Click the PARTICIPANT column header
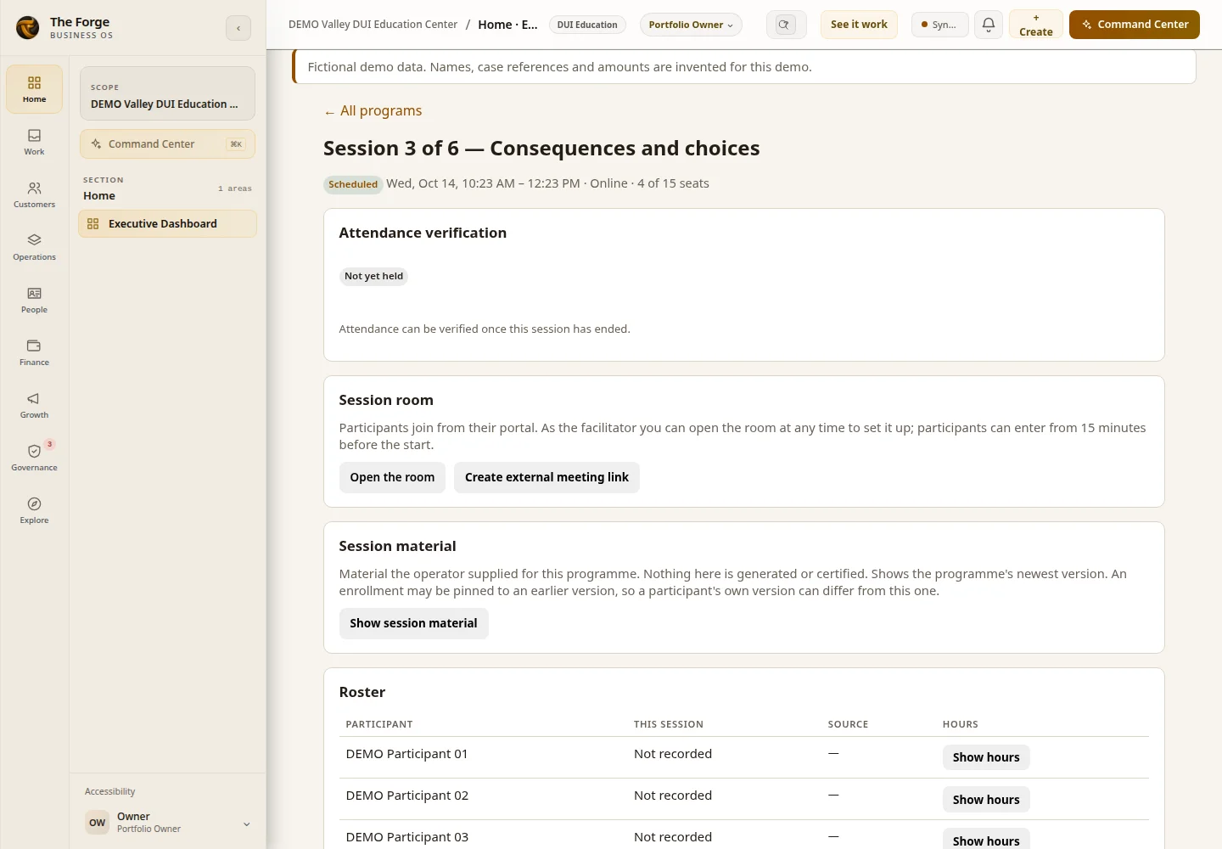1222x849 pixels. 379,724
